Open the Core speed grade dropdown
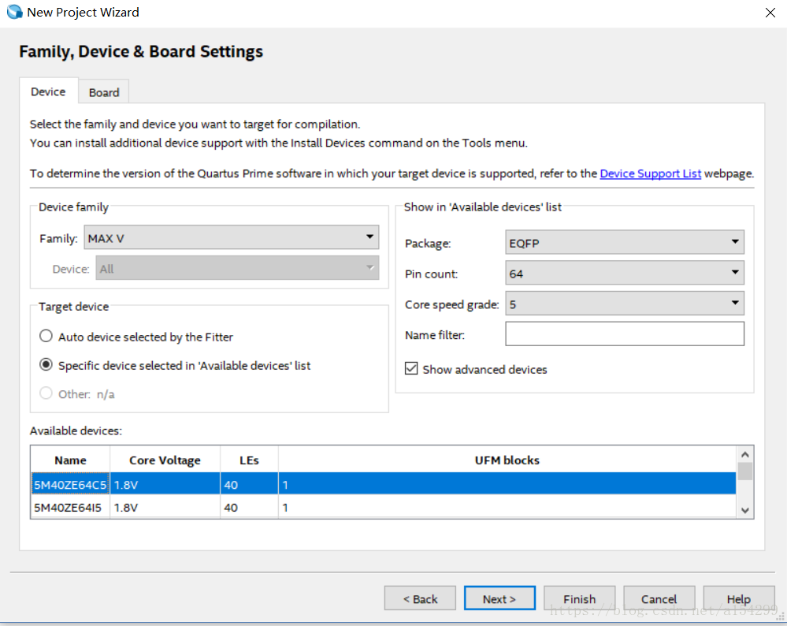Viewport: 787px width, 626px height. 625,304
